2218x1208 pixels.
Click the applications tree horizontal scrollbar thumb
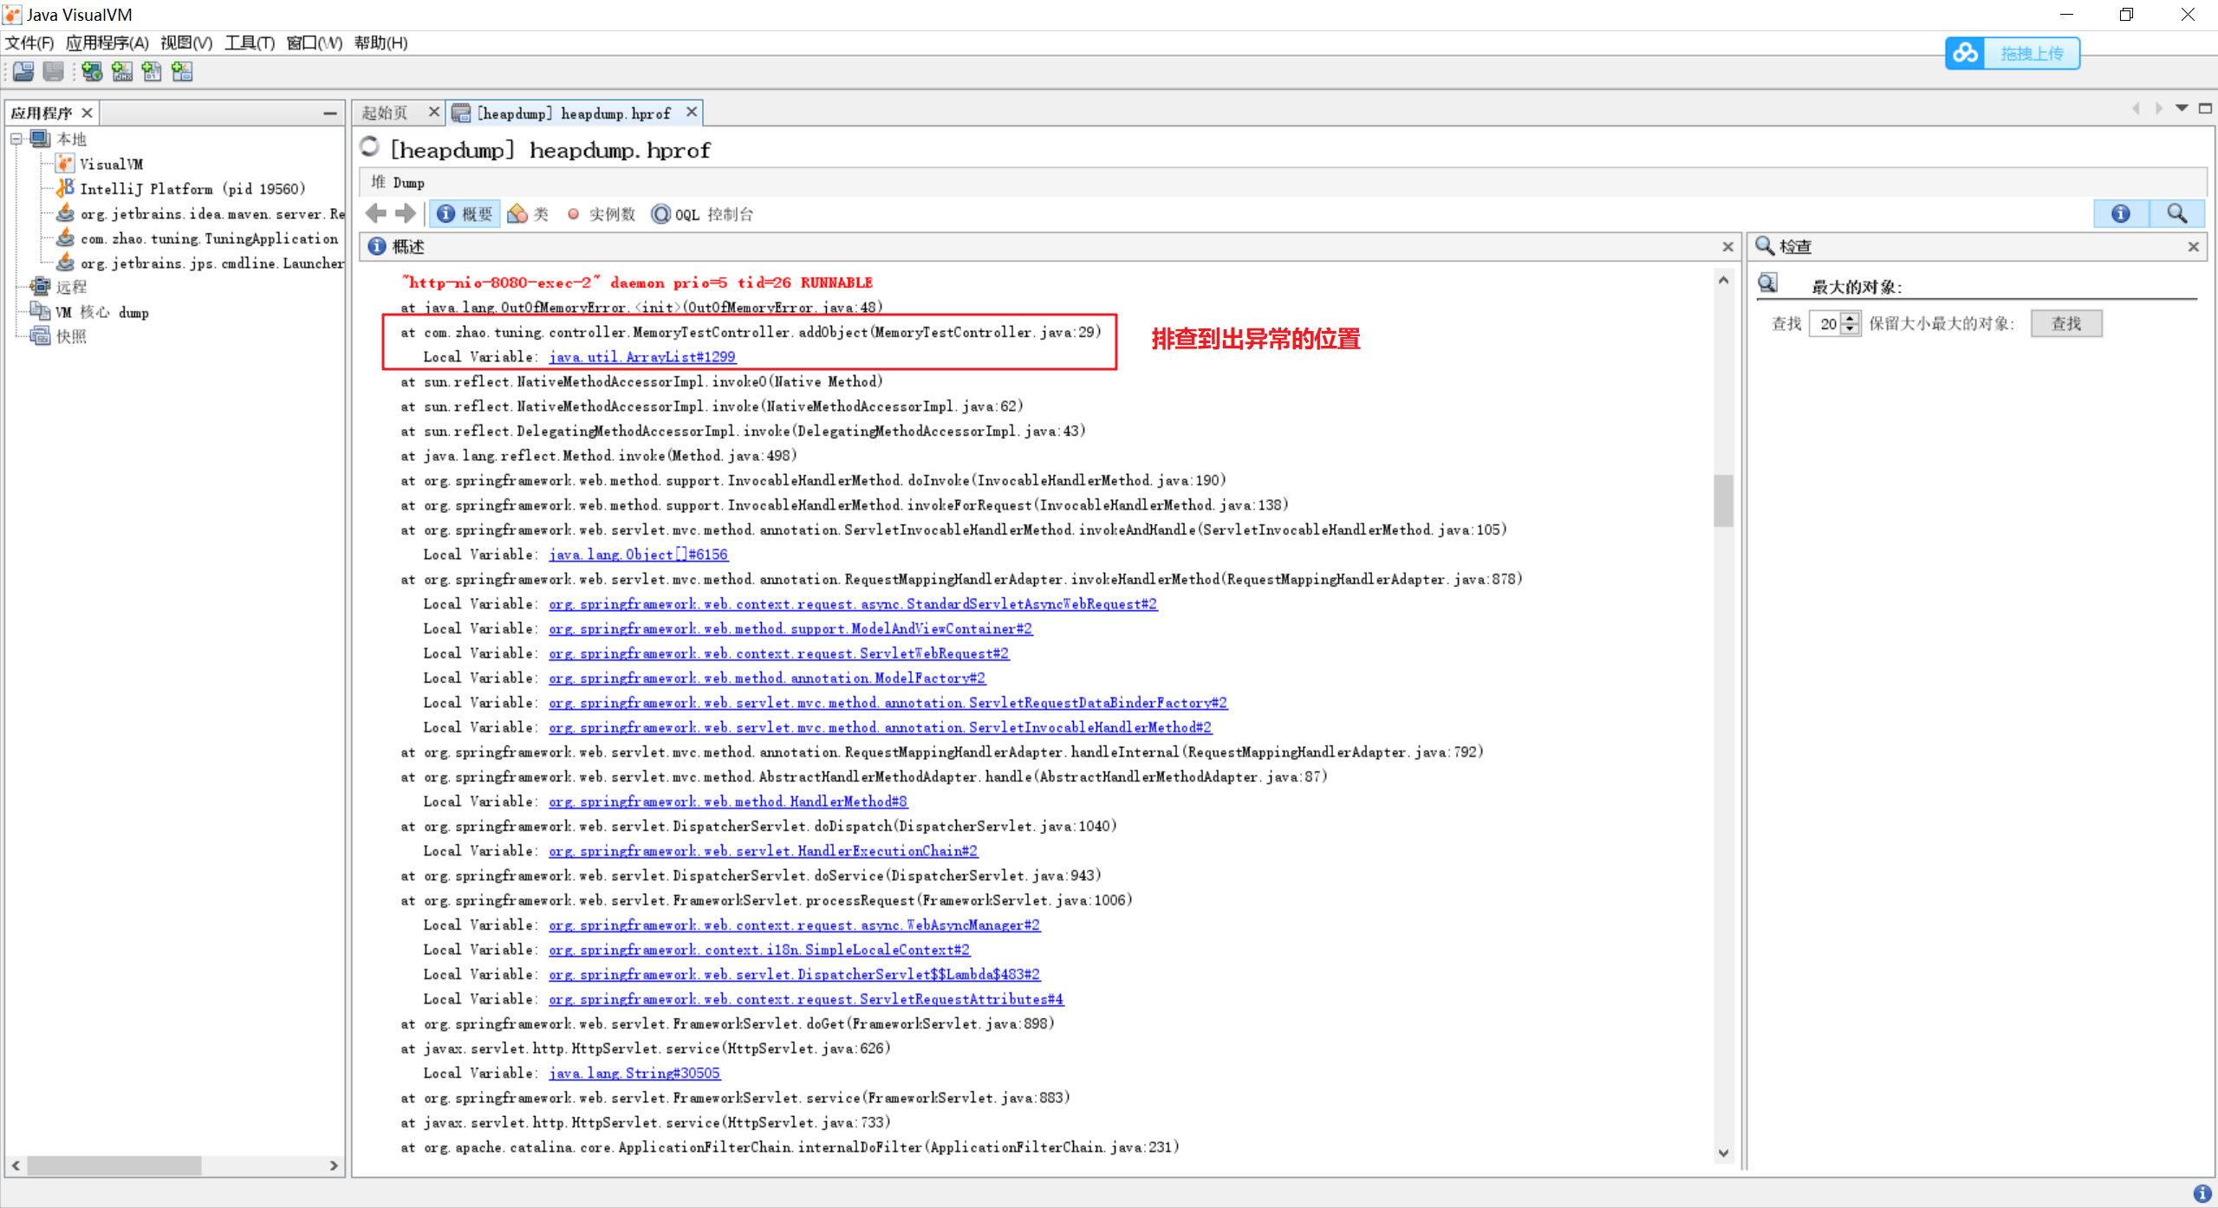coord(114,1166)
